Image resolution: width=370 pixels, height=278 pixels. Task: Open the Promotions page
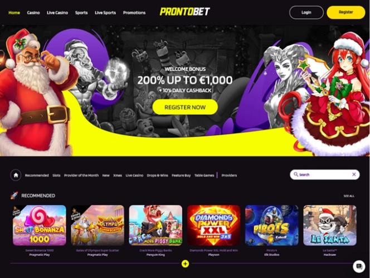134,12
